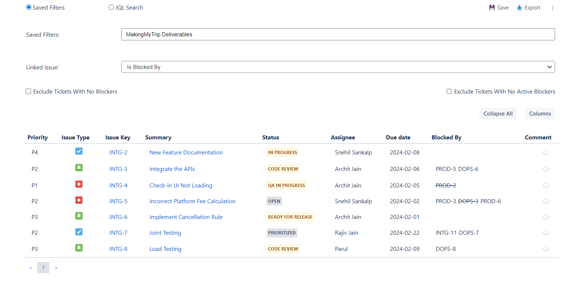Click the IN PROGRESS status badge
Image resolution: width=573 pixels, height=285 pixels.
point(283,153)
